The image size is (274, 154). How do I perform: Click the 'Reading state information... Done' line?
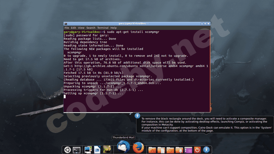[93, 46]
